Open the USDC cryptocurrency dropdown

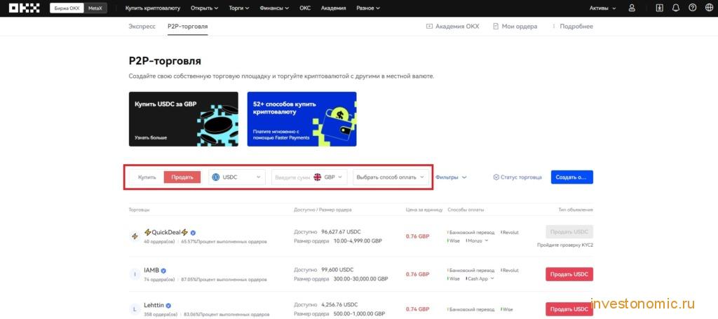point(237,177)
